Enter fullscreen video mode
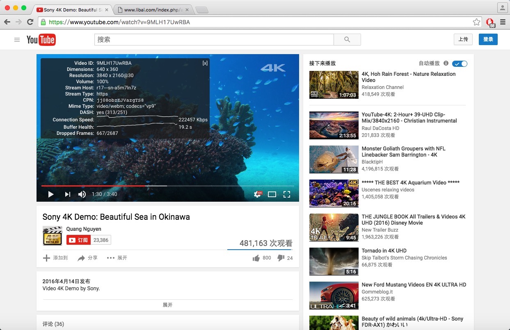Screen dimensions: 510x330 pos(287,194)
